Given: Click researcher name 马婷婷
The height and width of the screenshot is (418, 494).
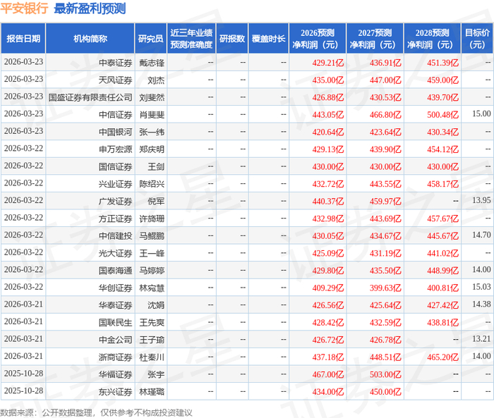Looking at the screenshot, I should pos(152,271).
